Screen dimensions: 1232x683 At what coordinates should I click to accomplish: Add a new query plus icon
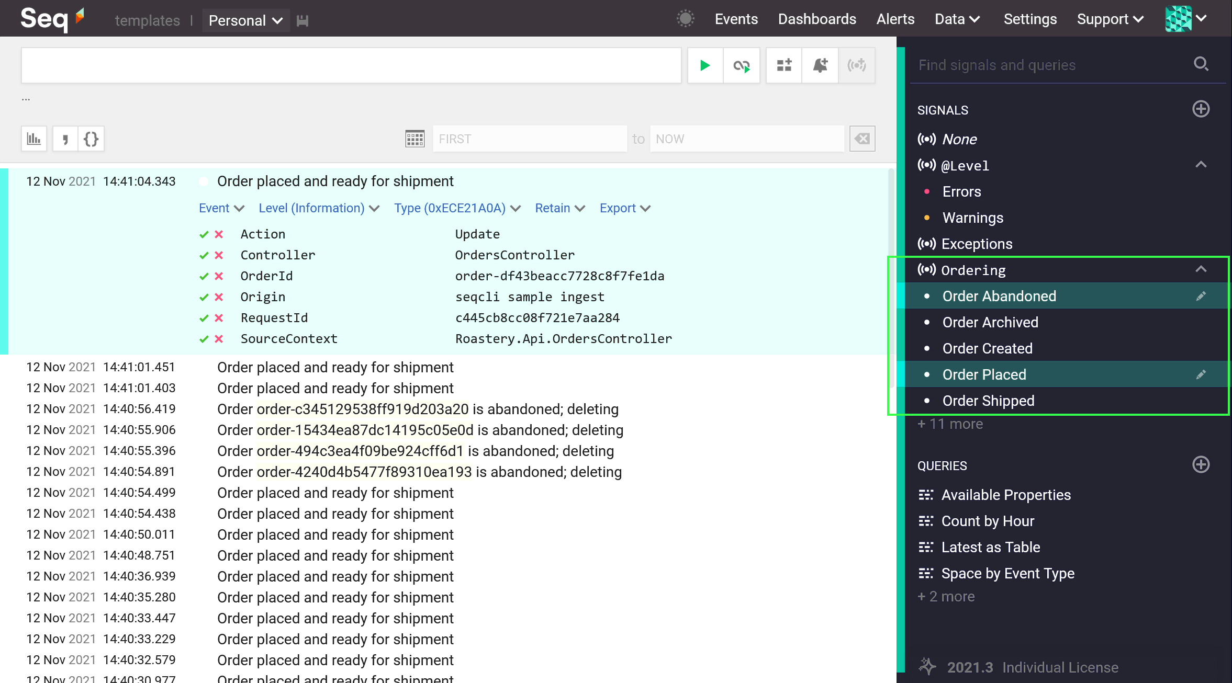pos(1201,465)
